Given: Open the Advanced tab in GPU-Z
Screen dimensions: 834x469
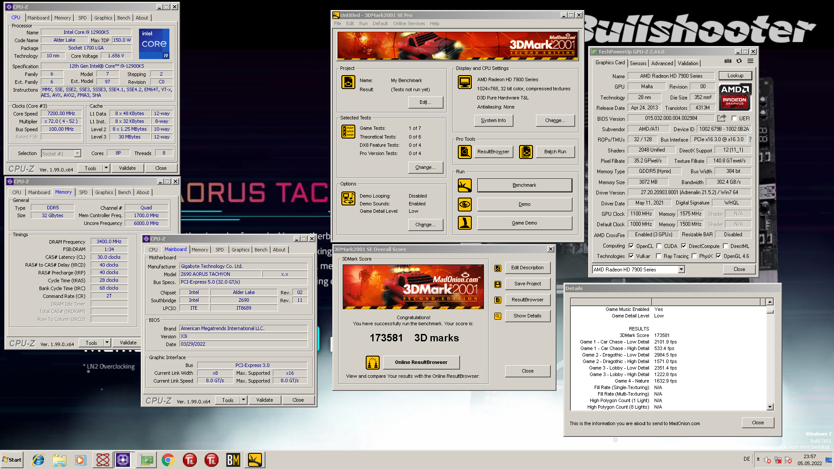Looking at the screenshot, I should (x=662, y=63).
